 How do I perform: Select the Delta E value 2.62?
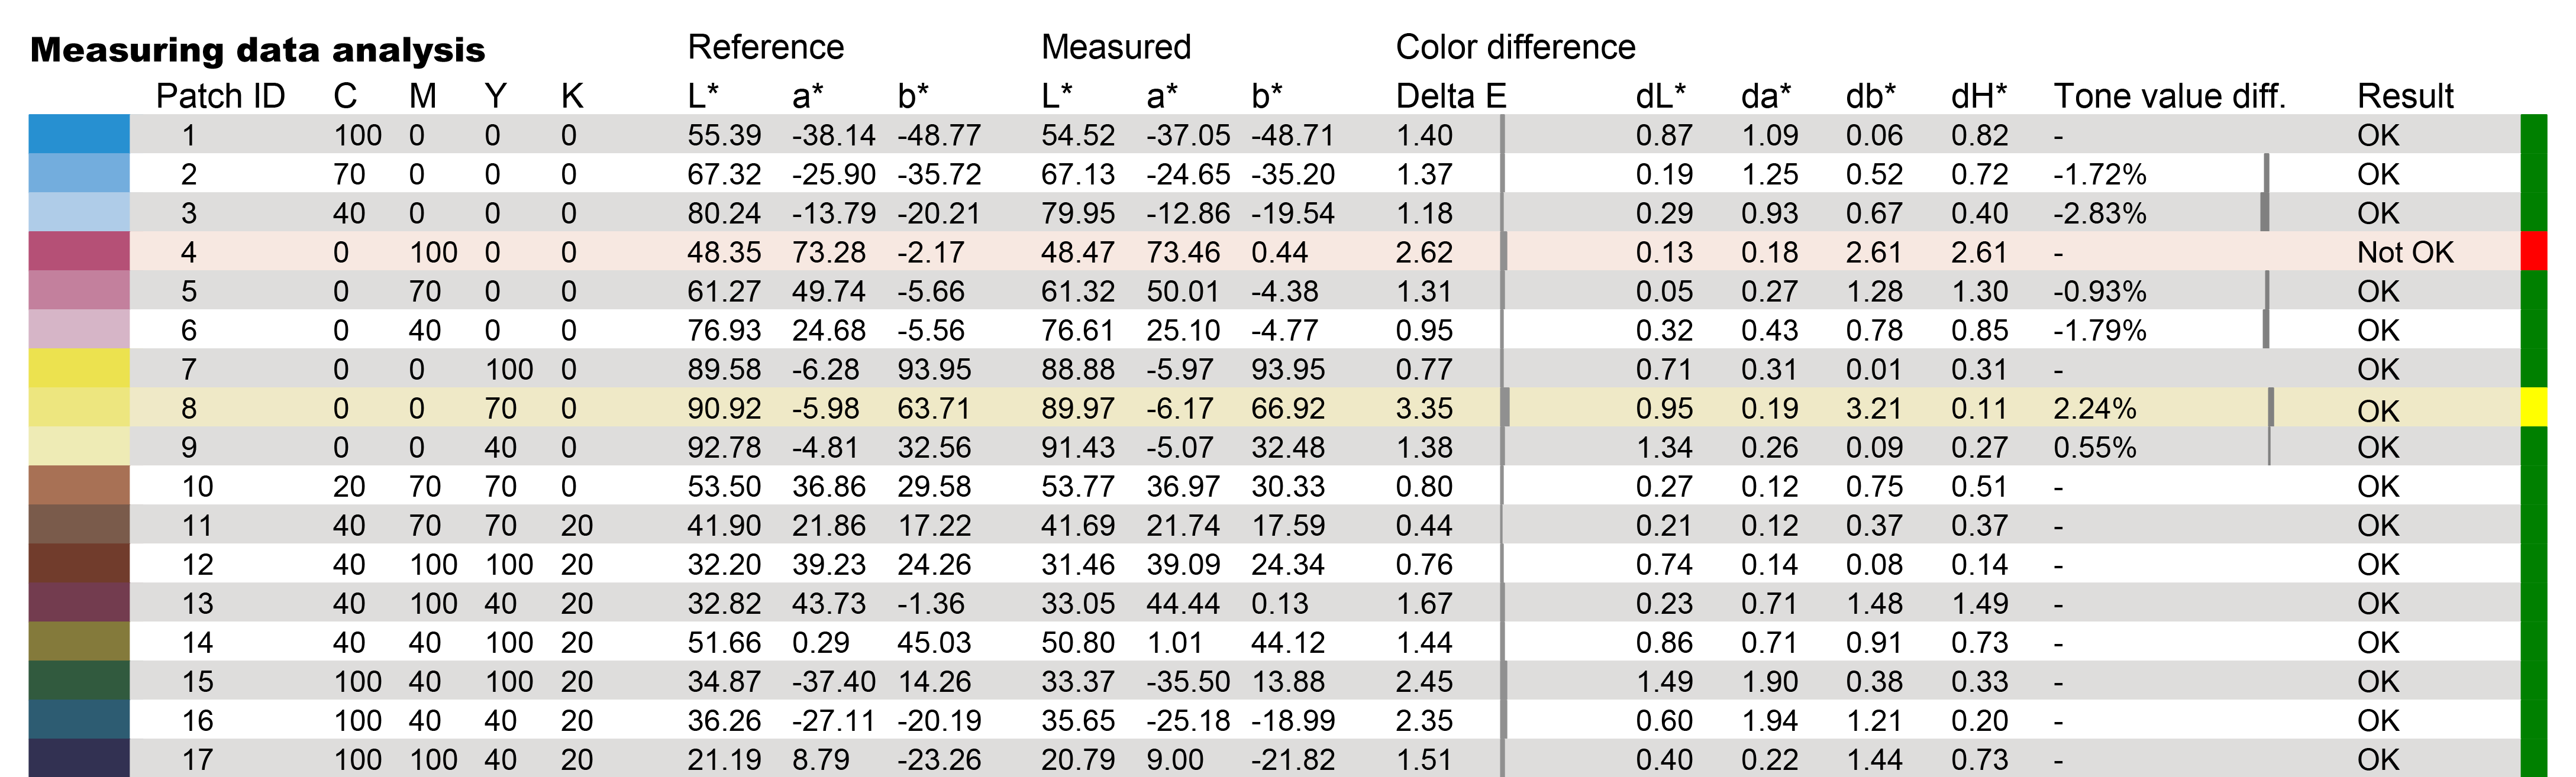pyautogui.click(x=1424, y=252)
